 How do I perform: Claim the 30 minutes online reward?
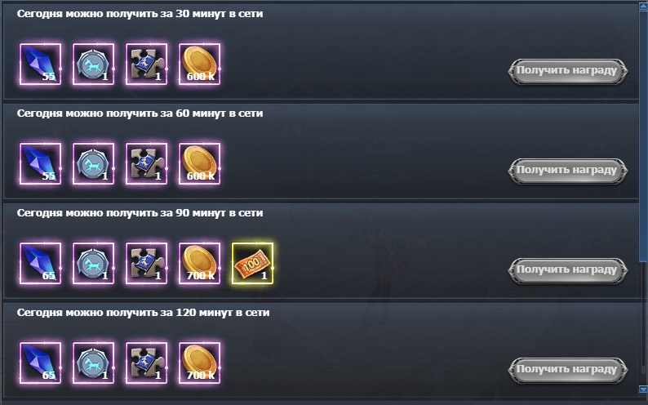click(568, 71)
